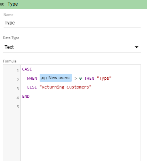Image resolution: width=147 pixels, height=161 pixels.
Task: Select the Text data type field
Action: coord(72,47)
